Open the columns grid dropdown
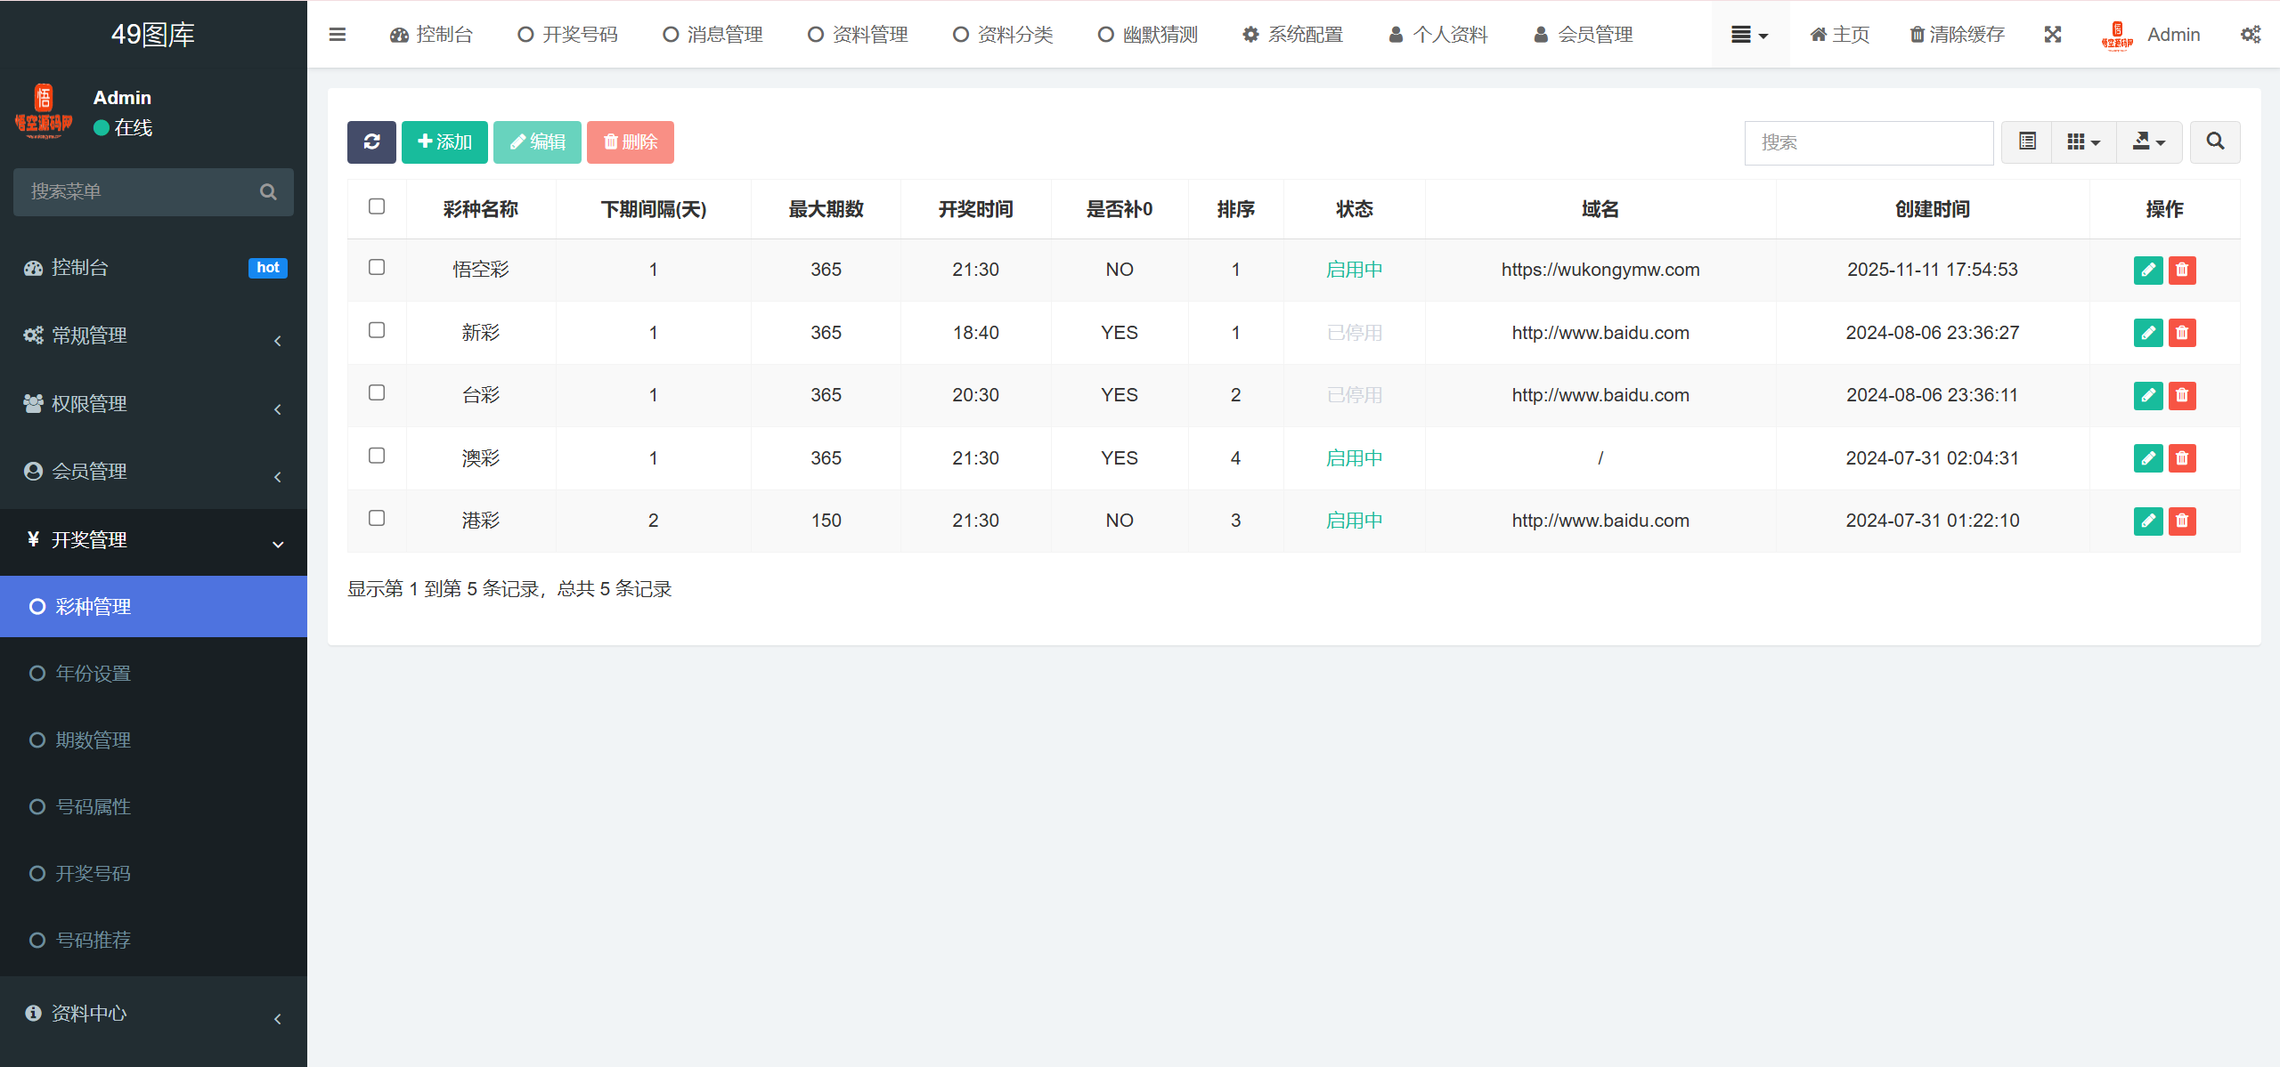This screenshot has height=1067, width=2280. coord(2083,142)
